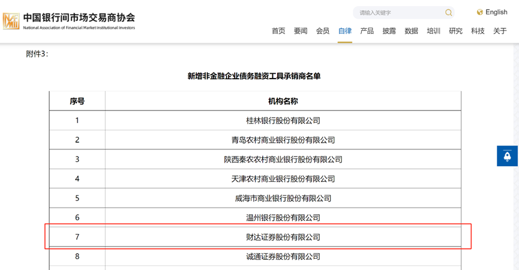
Task: Select the cell 财达证券股份有限公司
Action: pyautogui.click(x=283, y=237)
